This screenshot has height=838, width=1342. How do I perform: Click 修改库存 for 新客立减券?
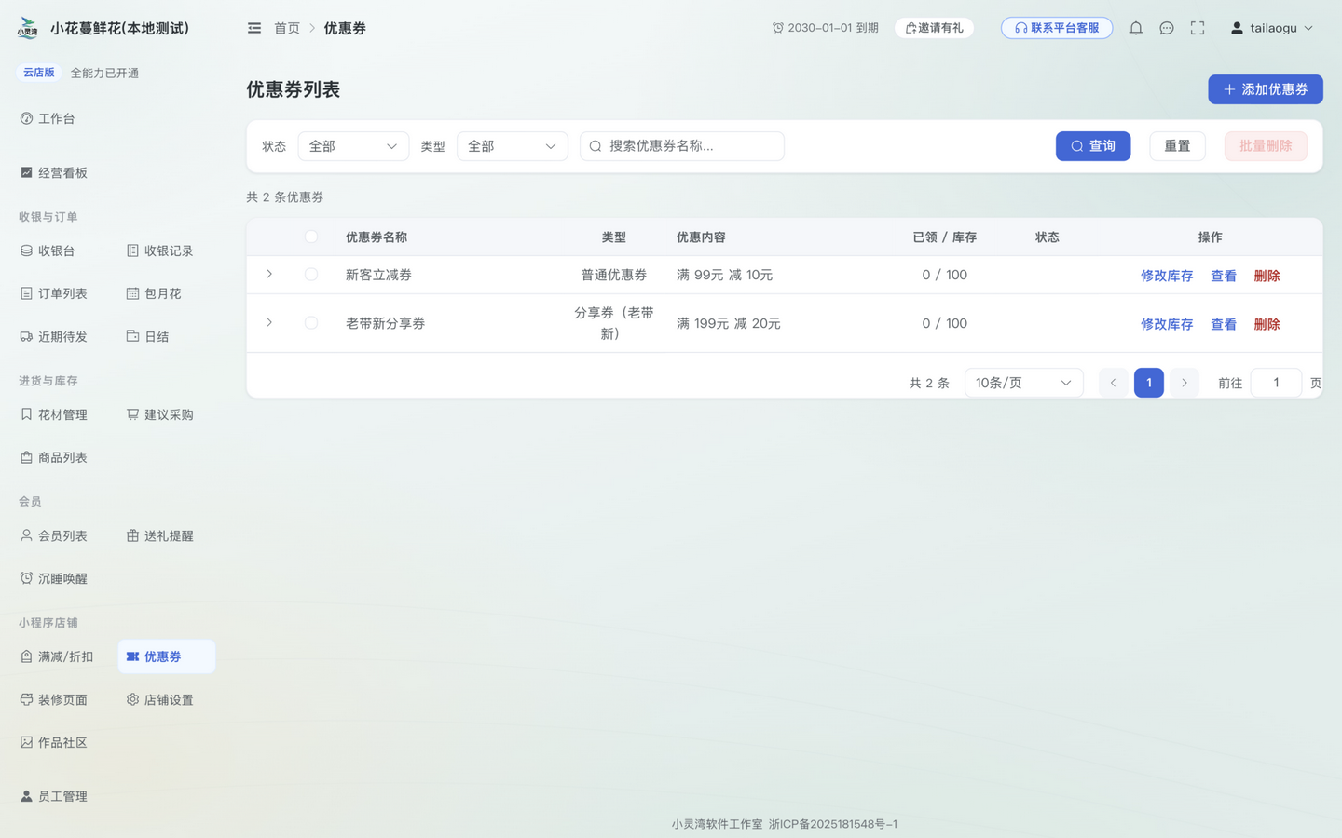point(1167,276)
